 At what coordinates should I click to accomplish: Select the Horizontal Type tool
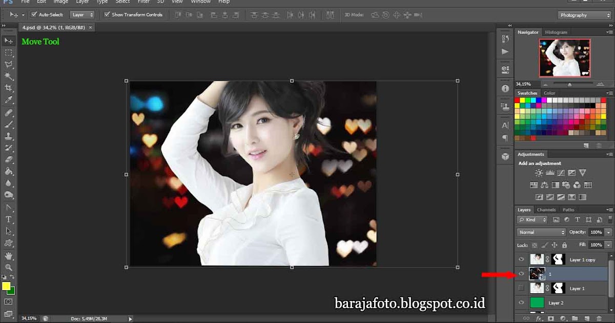point(8,219)
